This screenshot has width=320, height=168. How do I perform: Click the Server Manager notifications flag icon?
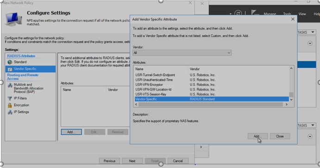pos(254,12)
